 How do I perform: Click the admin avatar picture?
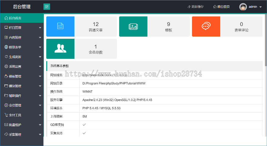tap(243, 7)
